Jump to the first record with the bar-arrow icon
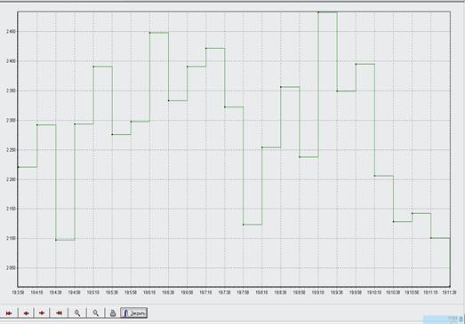This screenshot has height=324, width=465. [x=9, y=313]
